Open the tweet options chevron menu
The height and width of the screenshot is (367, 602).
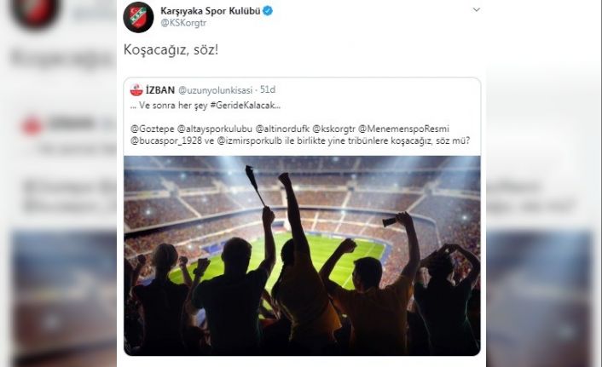pyautogui.click(x=476, y=9)
